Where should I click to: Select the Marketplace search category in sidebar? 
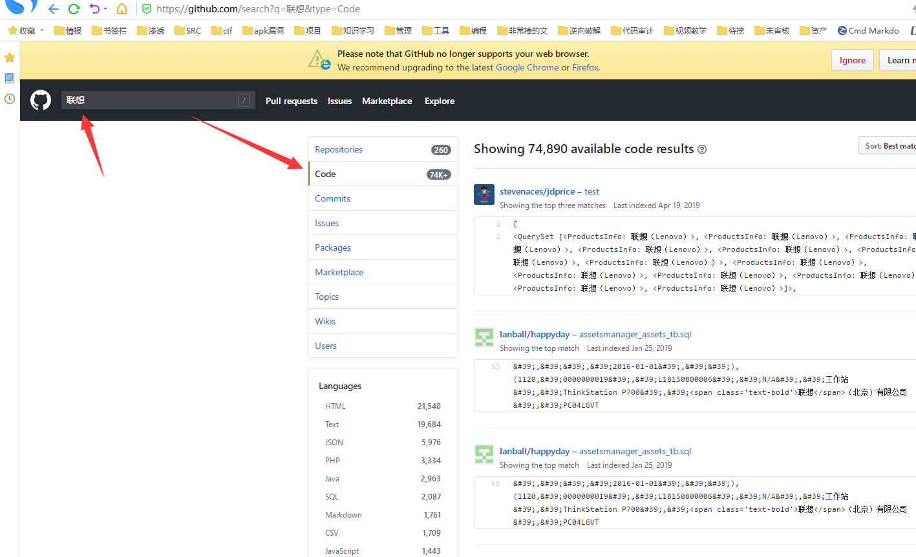tap(383, 272)
